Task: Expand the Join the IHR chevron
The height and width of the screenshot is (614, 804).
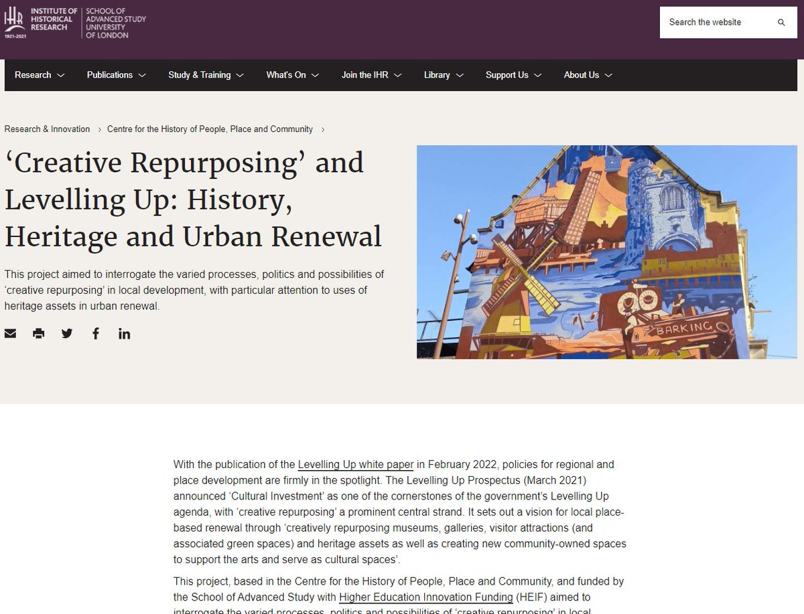Action: coord(397,76)
